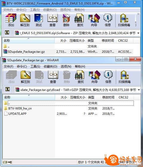Open 向导 in SDupdate_Package window
This screenshot has height=167, width=143.
pyautogui.click(x=94, y=77)
